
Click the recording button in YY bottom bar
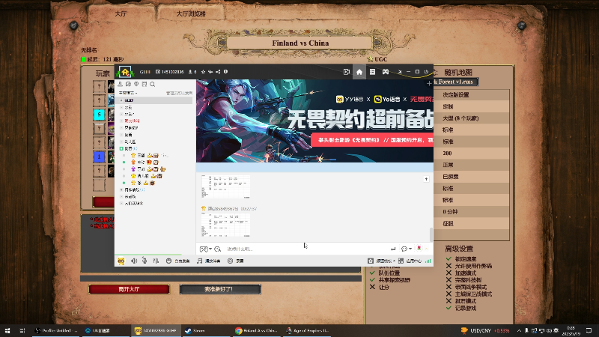[x=236, y=261]
